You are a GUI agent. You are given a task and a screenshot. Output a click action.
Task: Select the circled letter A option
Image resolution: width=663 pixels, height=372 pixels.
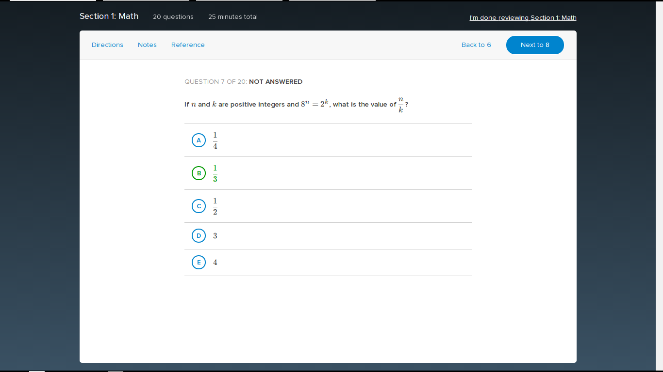coord(199,140)
